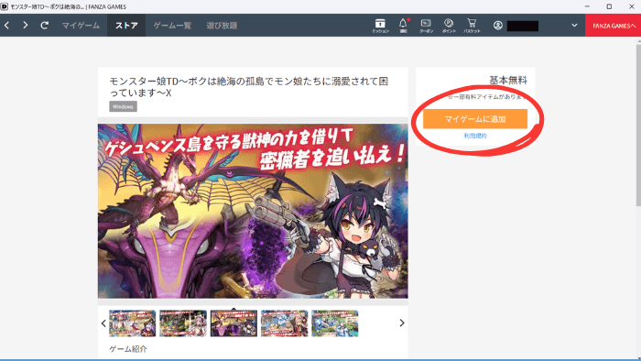Screen dimensions: 641x361
Task: Switch to the マイゲーム tab
Action: pyautogui.click(x=81, y=26)
